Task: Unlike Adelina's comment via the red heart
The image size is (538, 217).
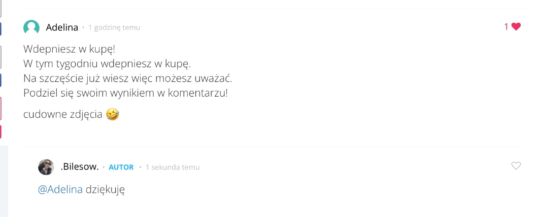Action: point(516,27)
